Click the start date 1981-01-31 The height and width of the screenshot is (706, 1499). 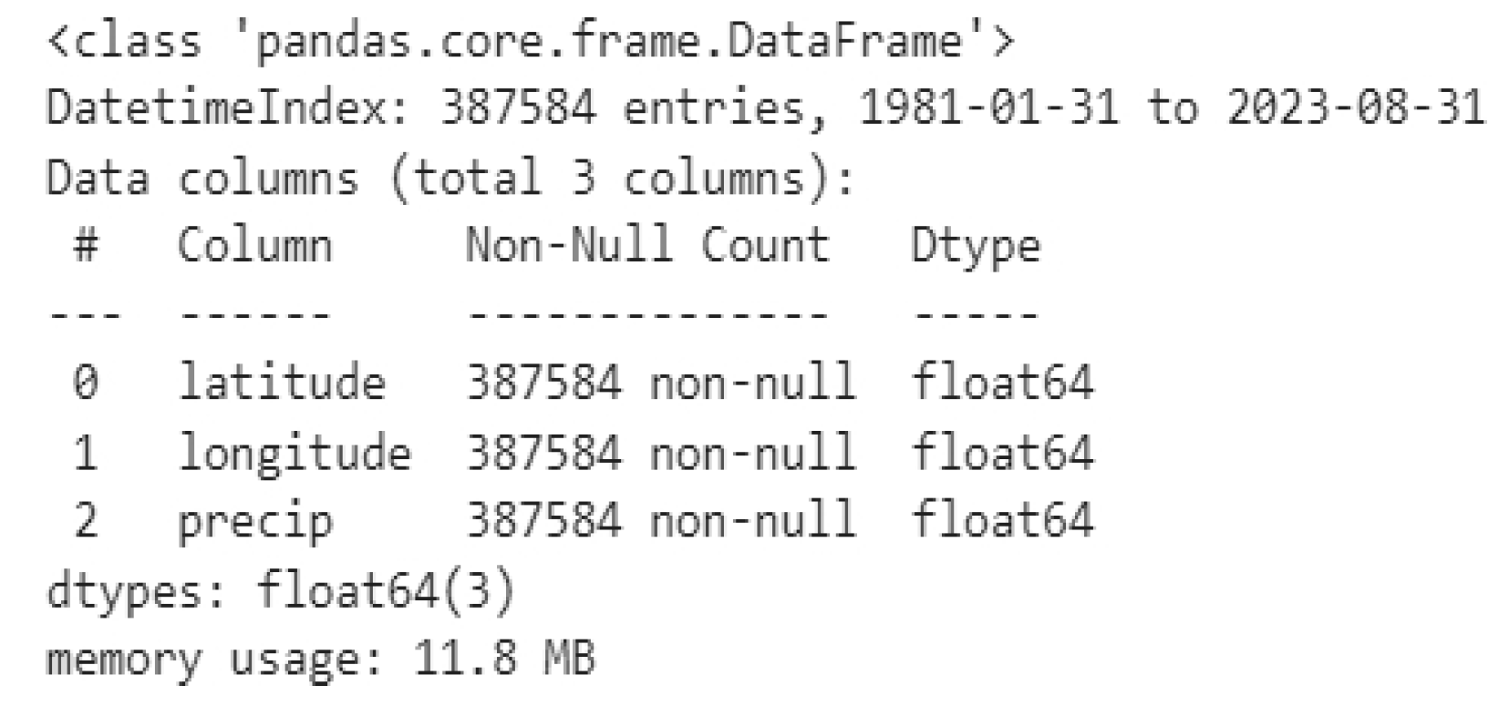coord(987,109)
